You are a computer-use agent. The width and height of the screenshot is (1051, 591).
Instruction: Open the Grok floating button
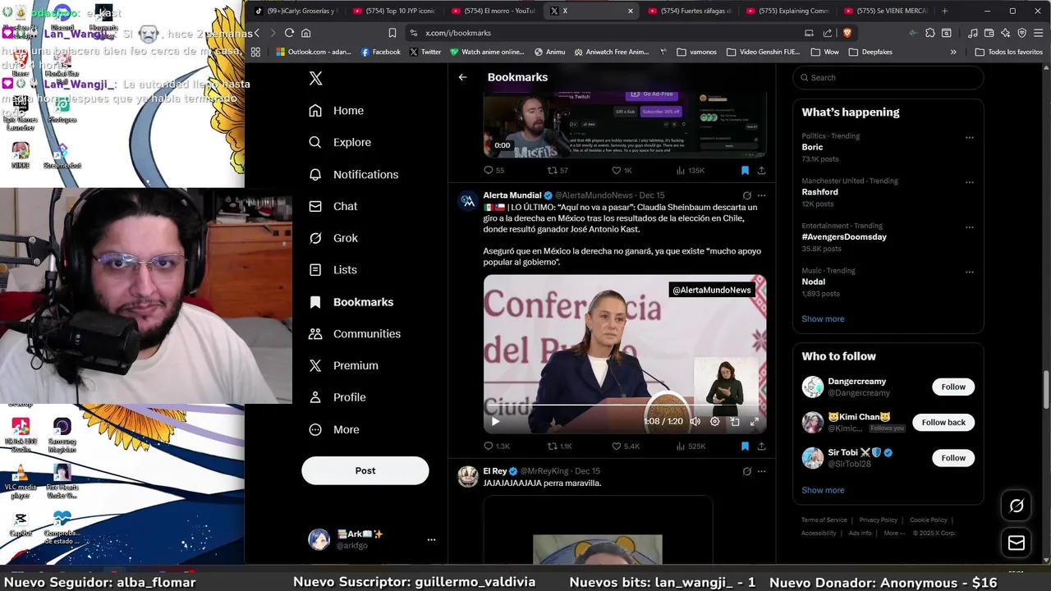pyautogui.click(x=1017, y=506)
